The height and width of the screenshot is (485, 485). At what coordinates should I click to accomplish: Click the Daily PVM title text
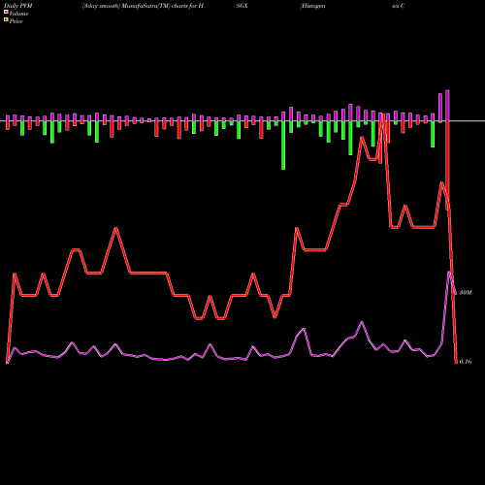(x=18, y=6)
